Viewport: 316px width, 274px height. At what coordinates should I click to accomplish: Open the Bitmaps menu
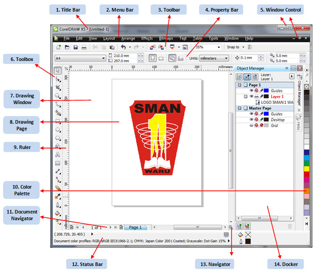[x=166, y=38]
